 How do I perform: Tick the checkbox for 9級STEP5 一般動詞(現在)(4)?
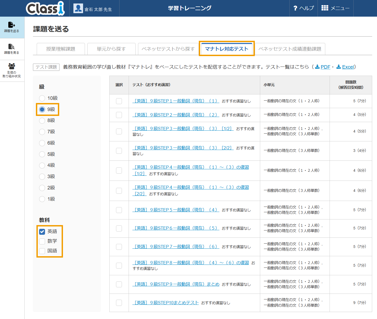coord(119,210)
